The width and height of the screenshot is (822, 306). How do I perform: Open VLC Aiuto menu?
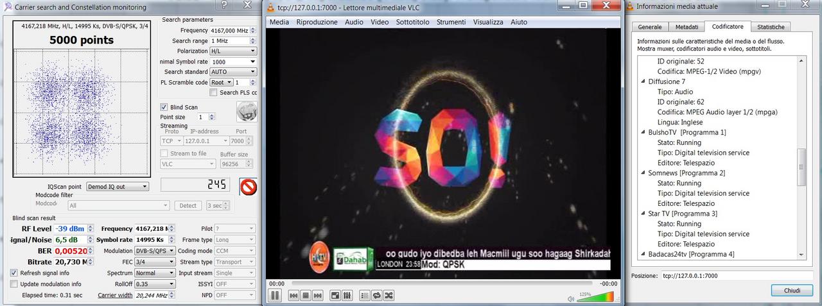point(519,22)
